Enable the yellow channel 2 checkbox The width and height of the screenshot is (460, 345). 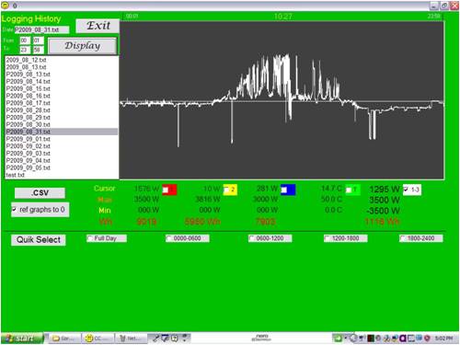point(226,190)
